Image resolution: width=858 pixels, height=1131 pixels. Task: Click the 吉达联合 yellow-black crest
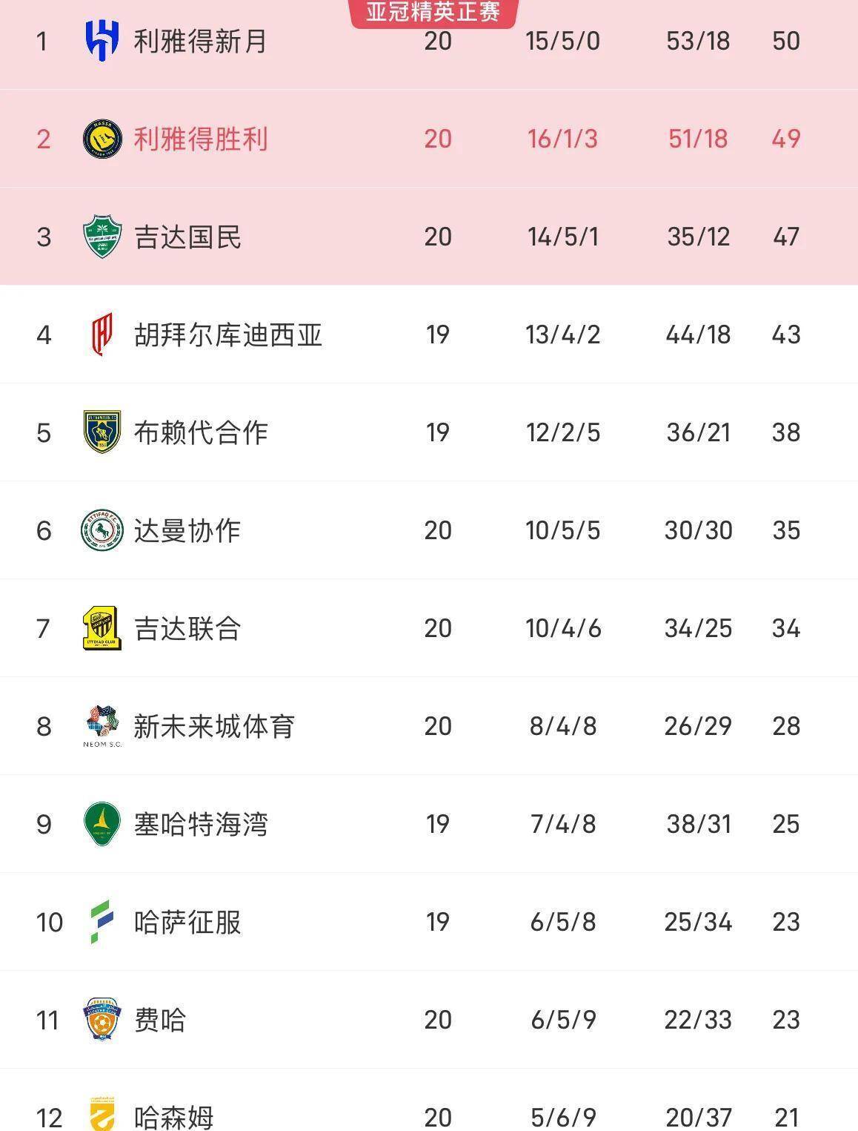tap(102, 628)
